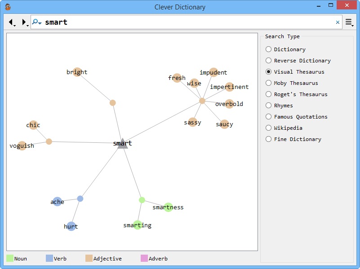Click the green Noun legend swatch
Screen dimensions: 360x269
click(x=10, y=258)
